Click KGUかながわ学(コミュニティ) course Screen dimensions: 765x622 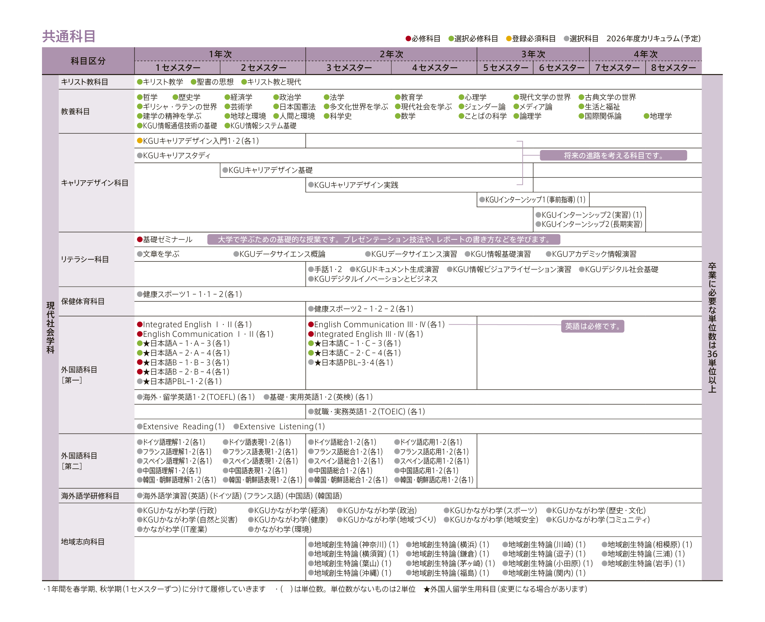pos(598,520)
